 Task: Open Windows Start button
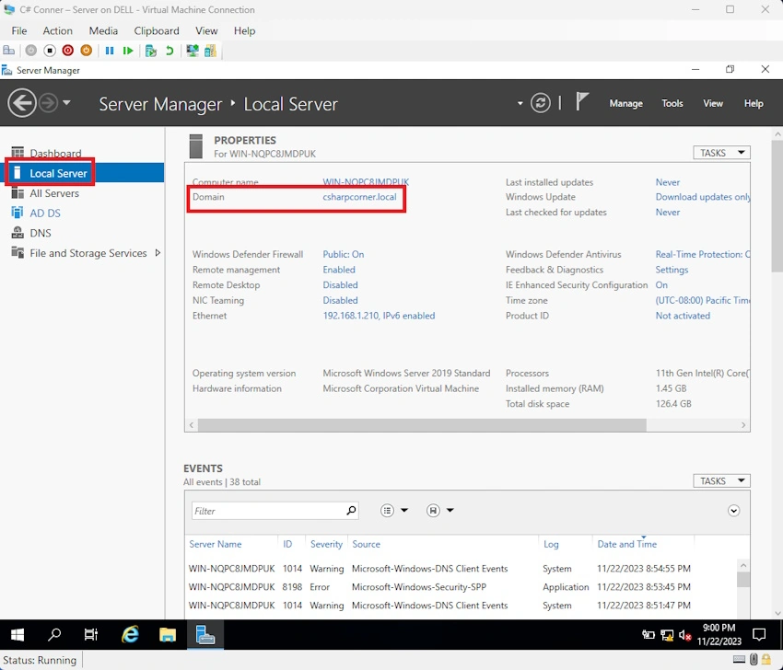click(x=18, y=635)
